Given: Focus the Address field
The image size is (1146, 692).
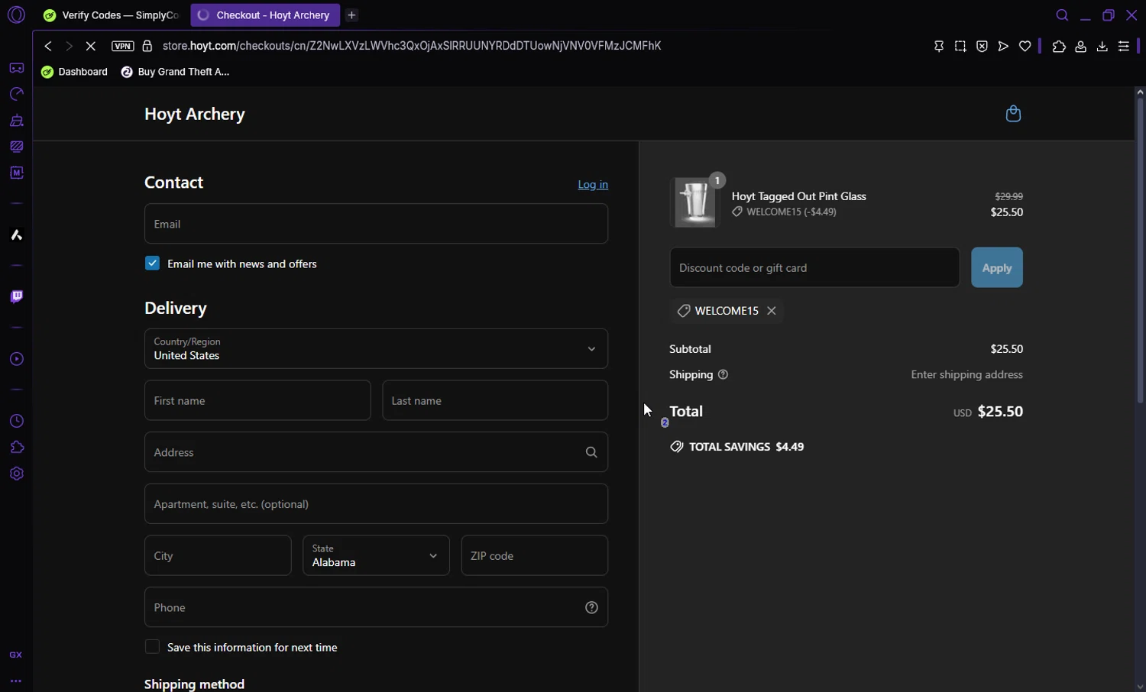Looking at the screenshot, I should click(x=376, y=452).
